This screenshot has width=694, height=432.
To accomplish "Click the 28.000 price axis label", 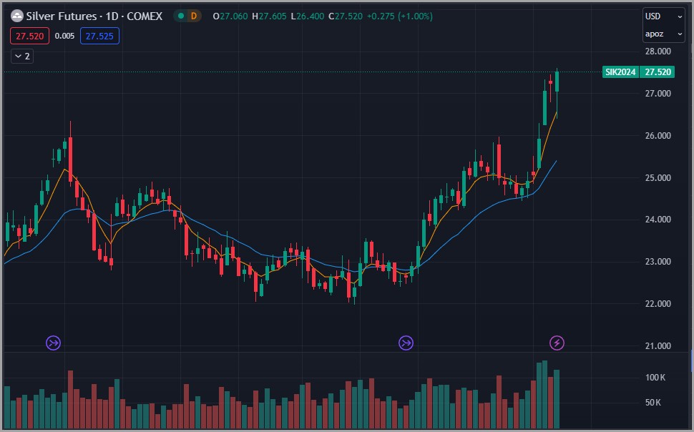I will pyautogui.click(x=658, y=51).
